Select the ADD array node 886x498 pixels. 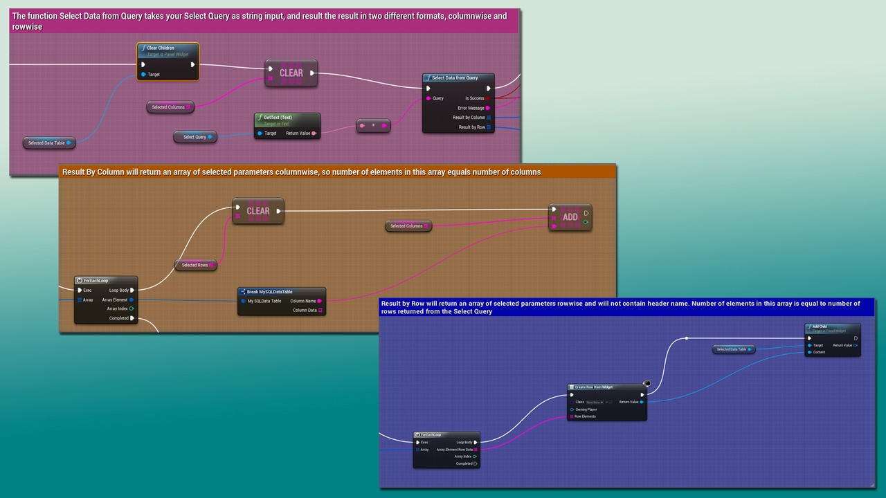pyautogui.click(x=570, y=216)
